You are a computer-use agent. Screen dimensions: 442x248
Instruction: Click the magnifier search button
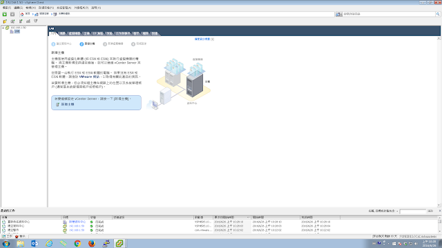point(438,14)
